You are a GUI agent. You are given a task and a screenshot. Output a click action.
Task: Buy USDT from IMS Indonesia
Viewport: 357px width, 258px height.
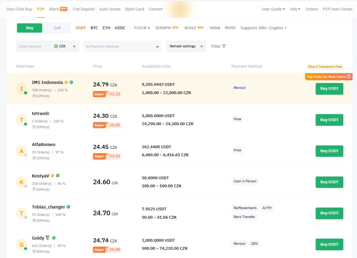click(x=329, y=89)
